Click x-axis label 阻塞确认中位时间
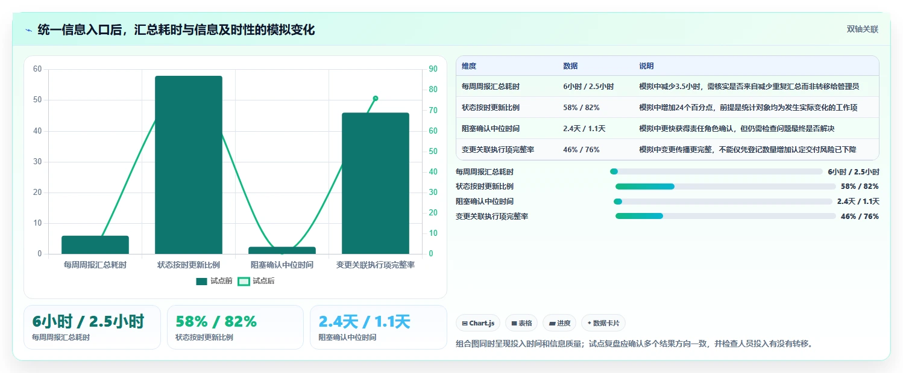This screenshot has height=373, width=903. point(282,265)
